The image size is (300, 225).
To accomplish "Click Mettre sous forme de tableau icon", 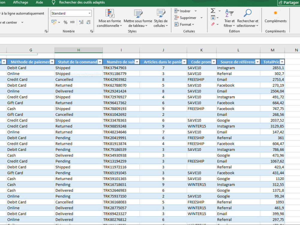I will tap(138, 14).
